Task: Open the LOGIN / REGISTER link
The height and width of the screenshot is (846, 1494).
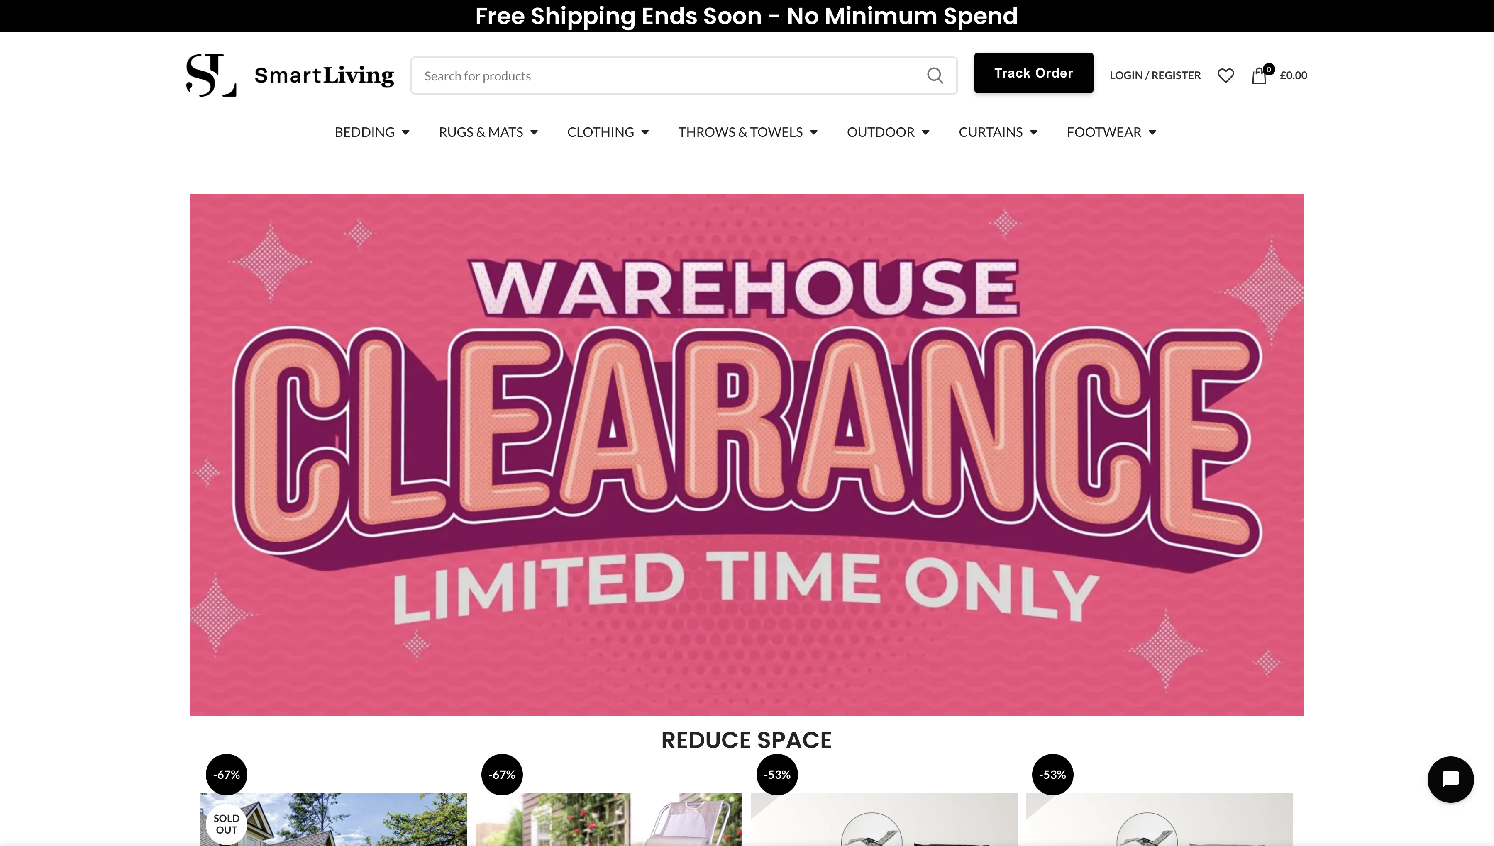Action: (x=1155, y=75)
